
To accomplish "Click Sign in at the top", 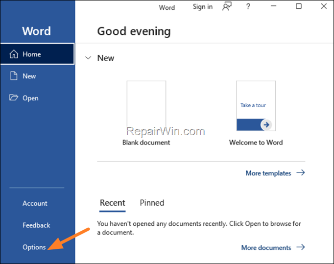I will [203, 7].
